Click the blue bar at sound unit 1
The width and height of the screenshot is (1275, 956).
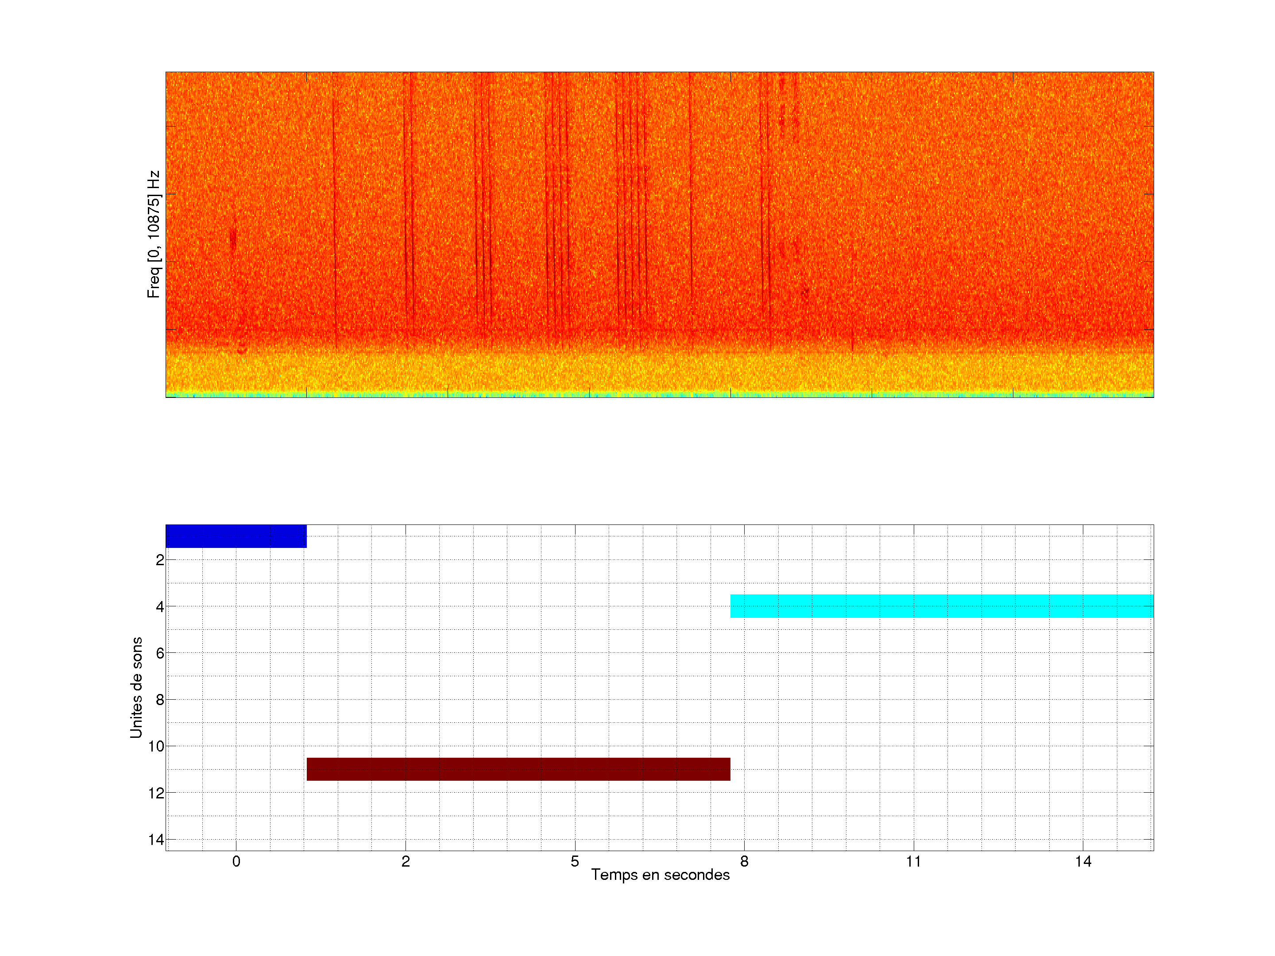coord(236,536)
